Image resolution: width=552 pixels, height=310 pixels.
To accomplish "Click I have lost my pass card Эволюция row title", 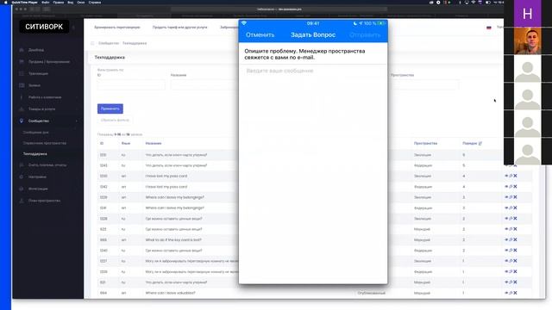I will [166, 176].
